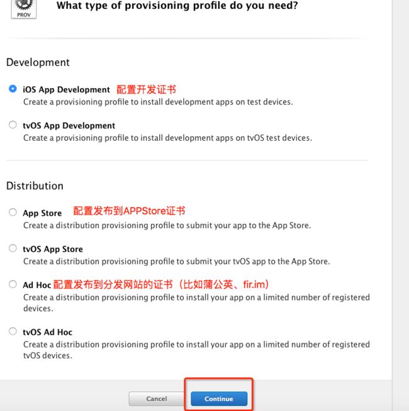Select iOS App Development radio button

point(13,89)
